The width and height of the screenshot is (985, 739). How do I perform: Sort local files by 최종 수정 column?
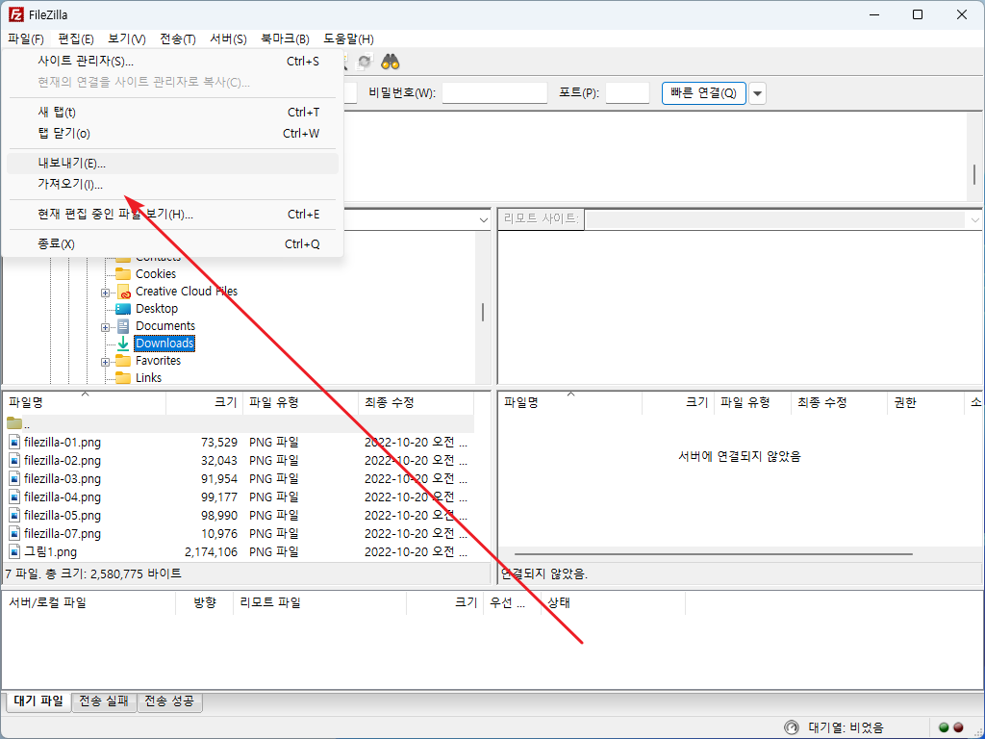pyautogui.click(x=417, y=403)
